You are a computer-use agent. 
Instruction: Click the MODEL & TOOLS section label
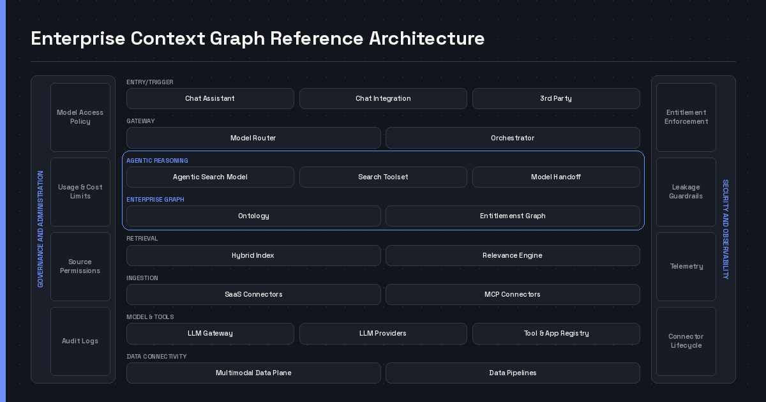[150, 317]
